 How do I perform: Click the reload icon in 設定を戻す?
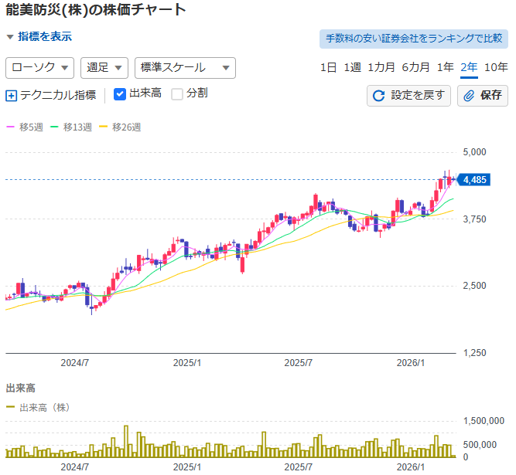click(379, 96)
